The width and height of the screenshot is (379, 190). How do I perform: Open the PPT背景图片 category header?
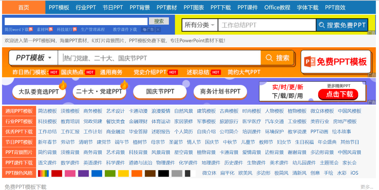pyautogui.click(x=19, y=152)
